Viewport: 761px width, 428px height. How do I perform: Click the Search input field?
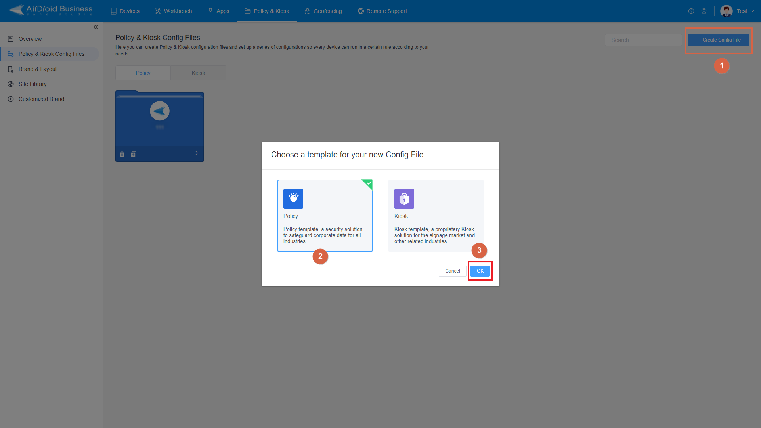(x=643, y=40)
